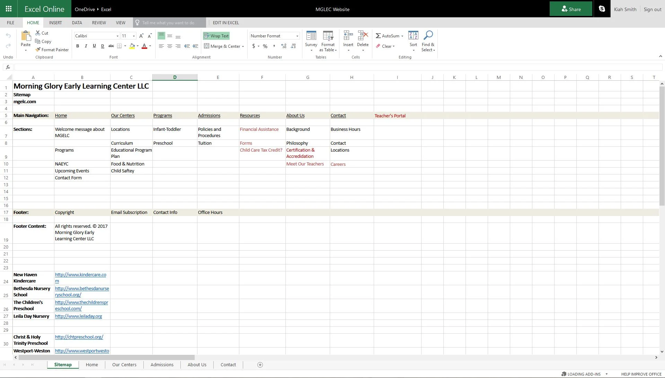
Task: Expand the fill color dropdown arrow
Action: 138,46
